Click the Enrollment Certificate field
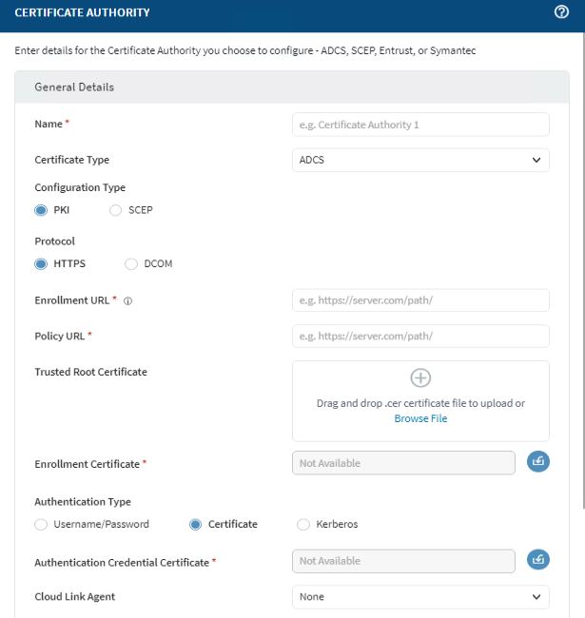Viewport: 585px width, 618px height. pos(403,463)
